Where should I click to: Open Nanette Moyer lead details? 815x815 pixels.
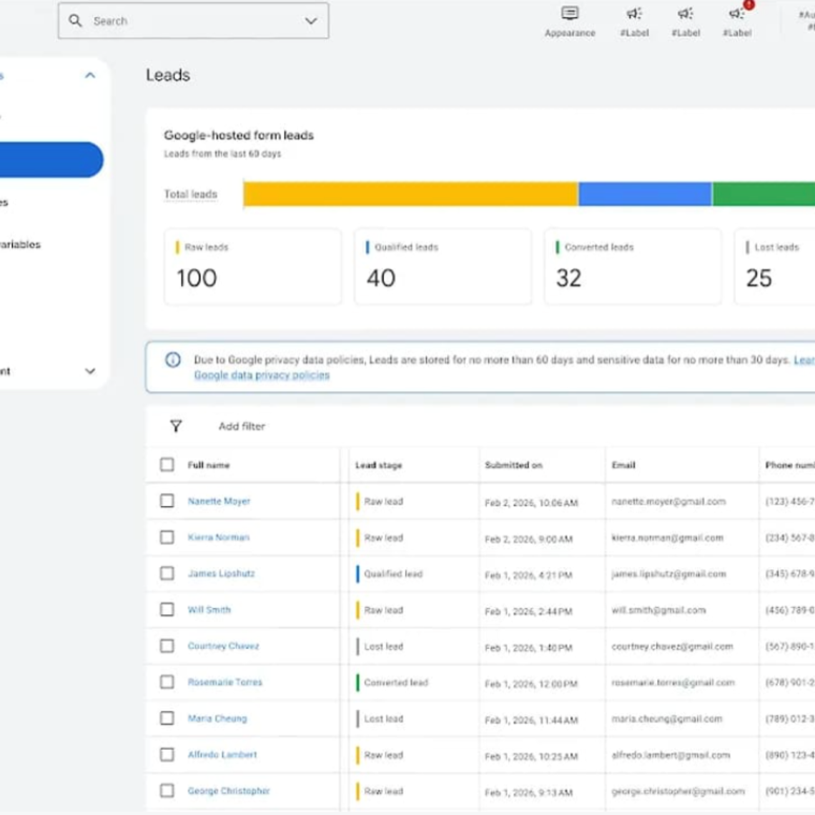[219, 501]
